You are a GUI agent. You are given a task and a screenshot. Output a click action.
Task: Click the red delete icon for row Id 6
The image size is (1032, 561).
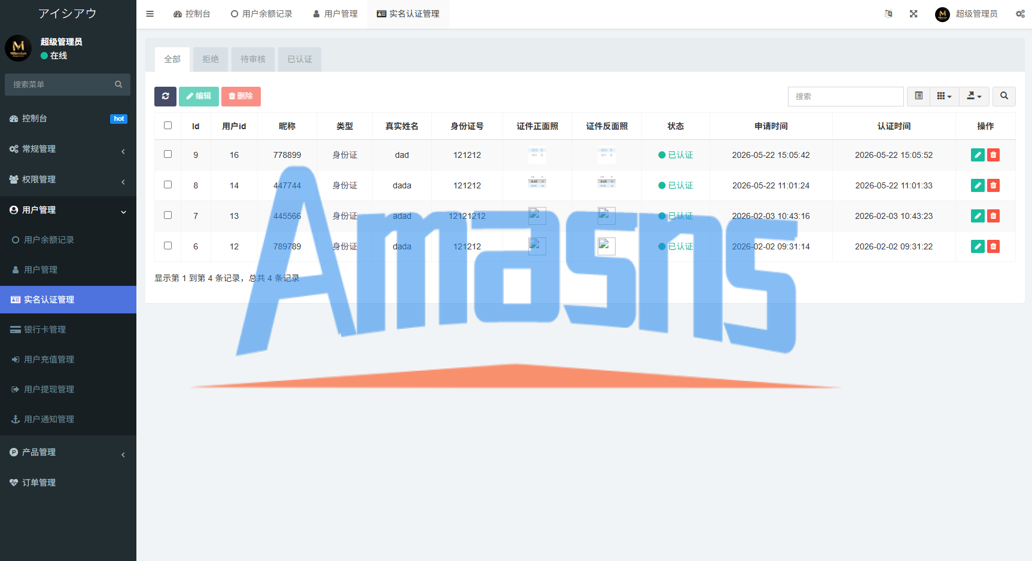(993, 246)
